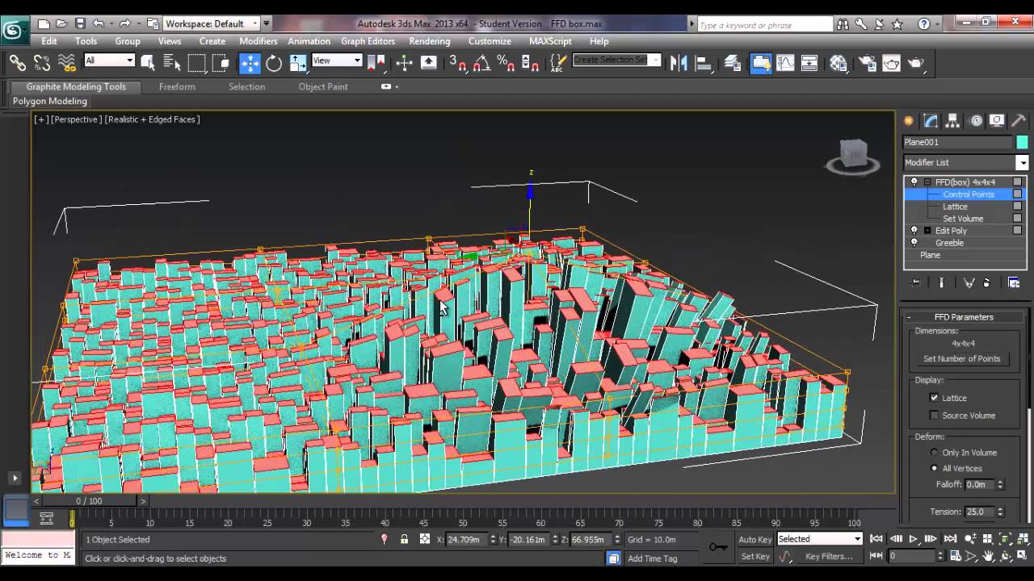Toggle the Percent Snap icon
Screen dimensions: 1034x581
[x=506, y=63]
